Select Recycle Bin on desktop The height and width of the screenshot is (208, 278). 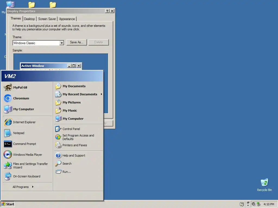coord(264,185)
